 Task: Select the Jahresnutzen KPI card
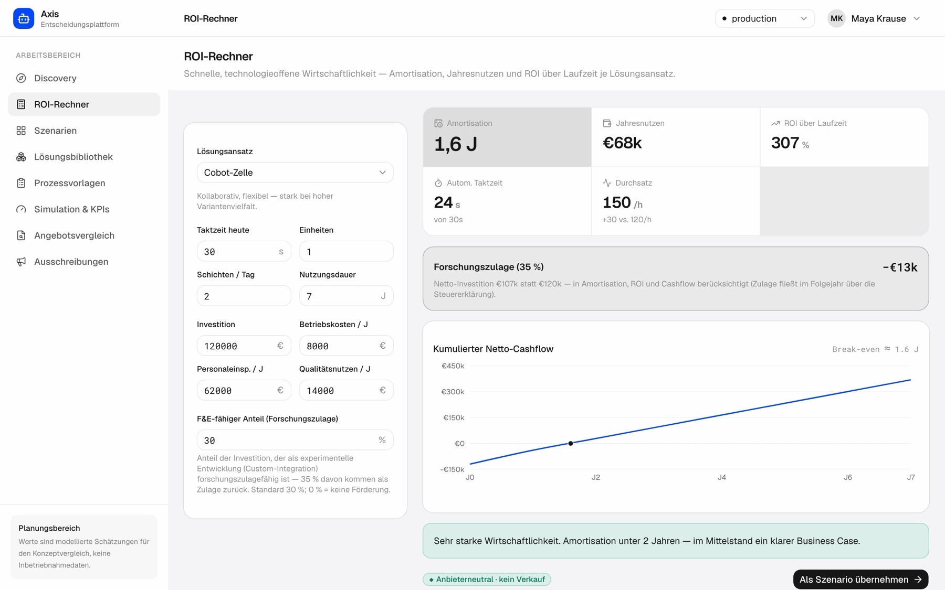point(676,137)
